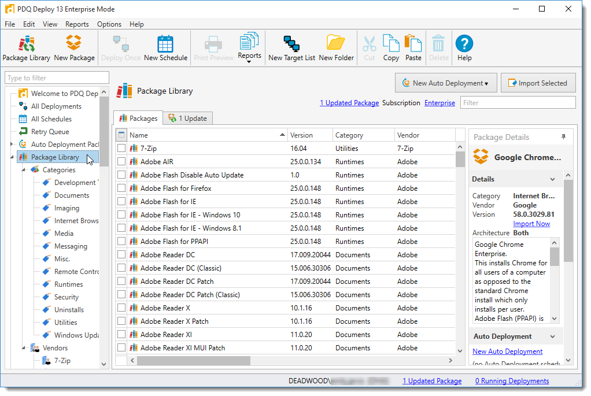Open the Reports menu
The height and width of the screenshot is (396, 591).
(77, 24)
